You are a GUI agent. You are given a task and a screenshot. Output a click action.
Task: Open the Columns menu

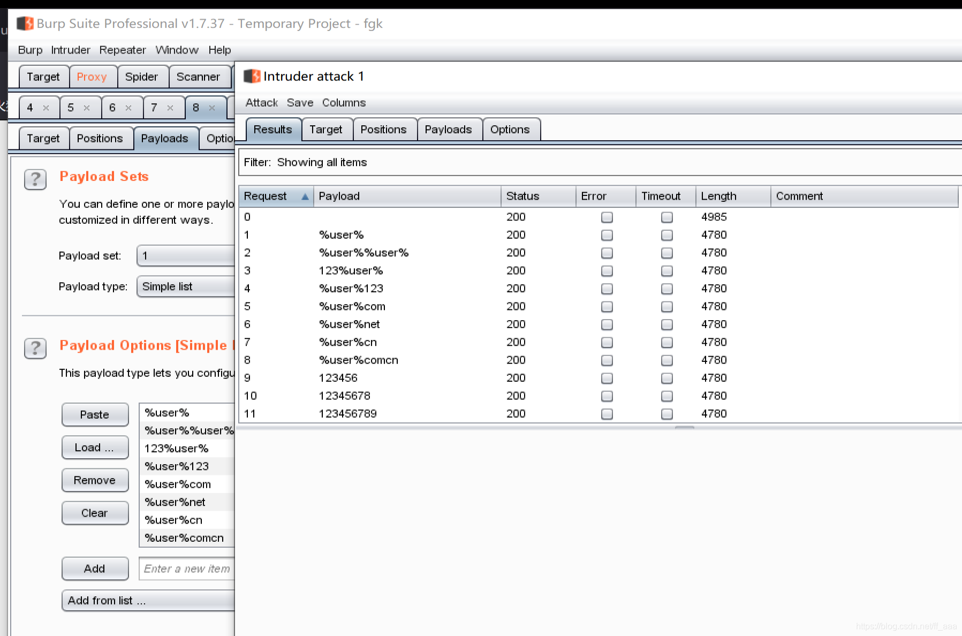(x=344, y=103)
